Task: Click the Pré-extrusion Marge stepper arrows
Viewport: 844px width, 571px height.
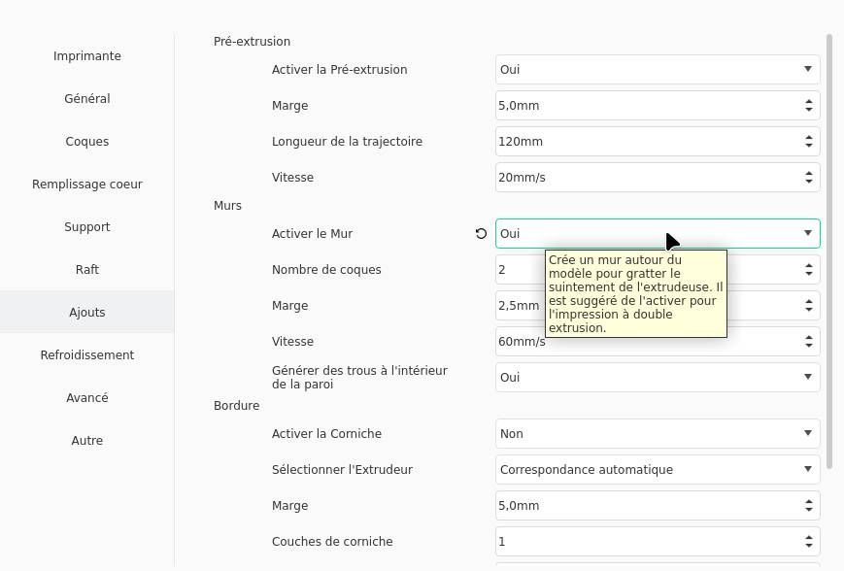Action: [x=808, y=106]
